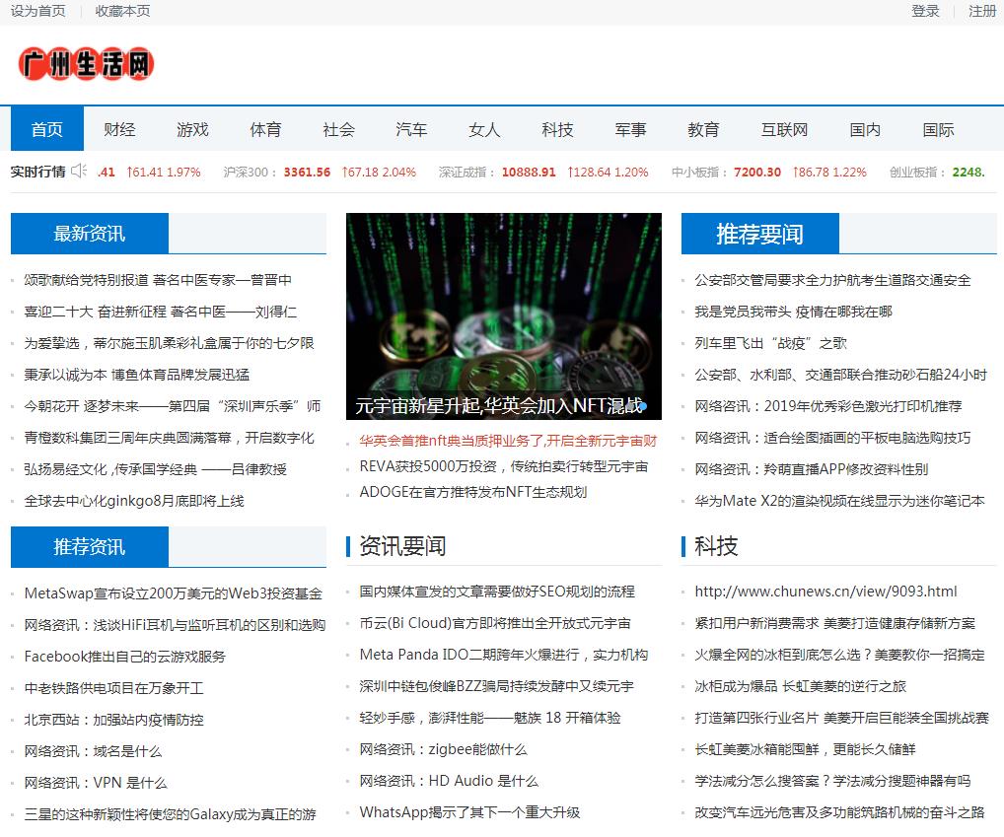
Task: Open red headline 华英会首推nft典当质押业务
Action: click(508, 441)
